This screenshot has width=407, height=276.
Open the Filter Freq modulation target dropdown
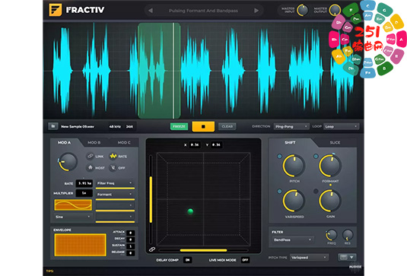point(115,183)
